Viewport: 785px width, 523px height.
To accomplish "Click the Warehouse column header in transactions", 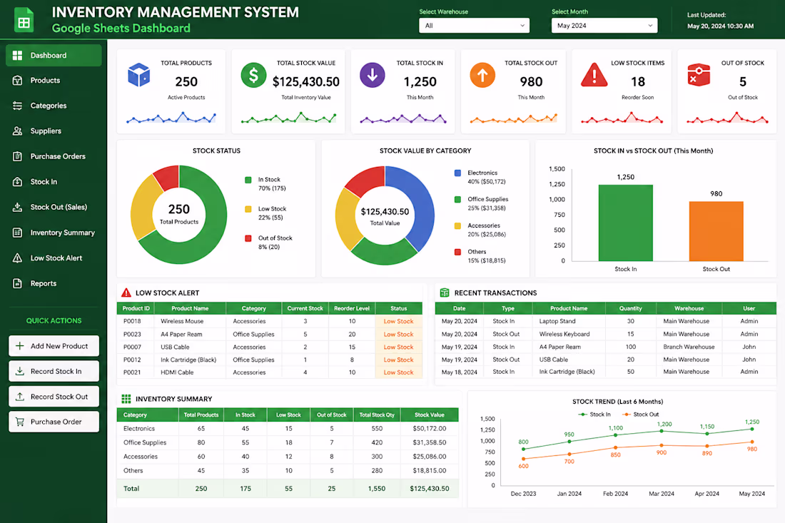I will coord(689,308).
